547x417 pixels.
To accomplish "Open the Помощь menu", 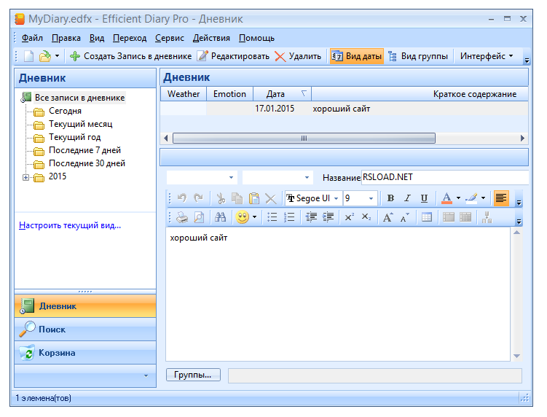I will pyautogui.click(x=256, y=38).
